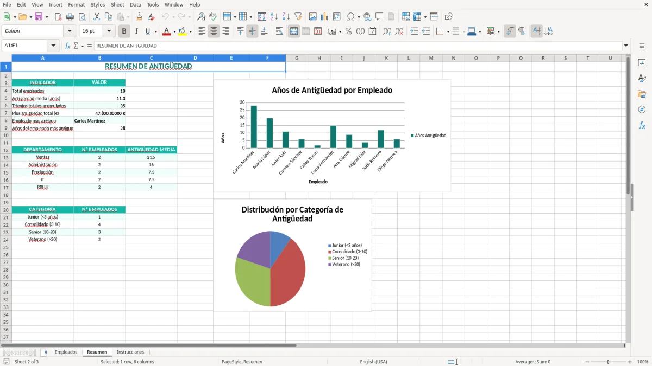Click the Copy icon
The width and height of the screenshot is (652, 366).
(x=109, y=17)
